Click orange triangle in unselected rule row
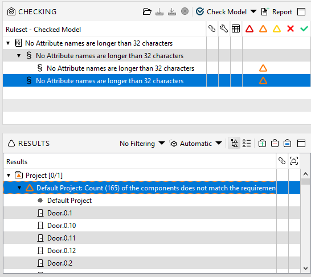Screen dimensions: 311x277 pyautogui.click(x=263, y=68)
